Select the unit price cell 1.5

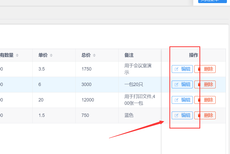pos(42,115)
